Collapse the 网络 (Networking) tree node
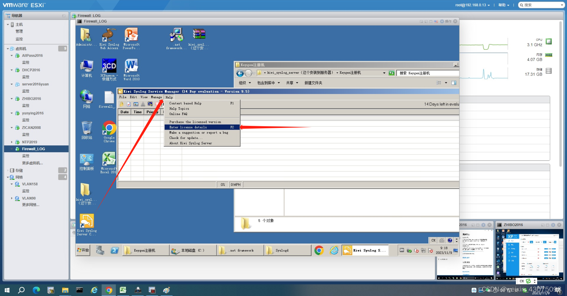Viewport: 567px width, 296px height. tap(8, 177)
